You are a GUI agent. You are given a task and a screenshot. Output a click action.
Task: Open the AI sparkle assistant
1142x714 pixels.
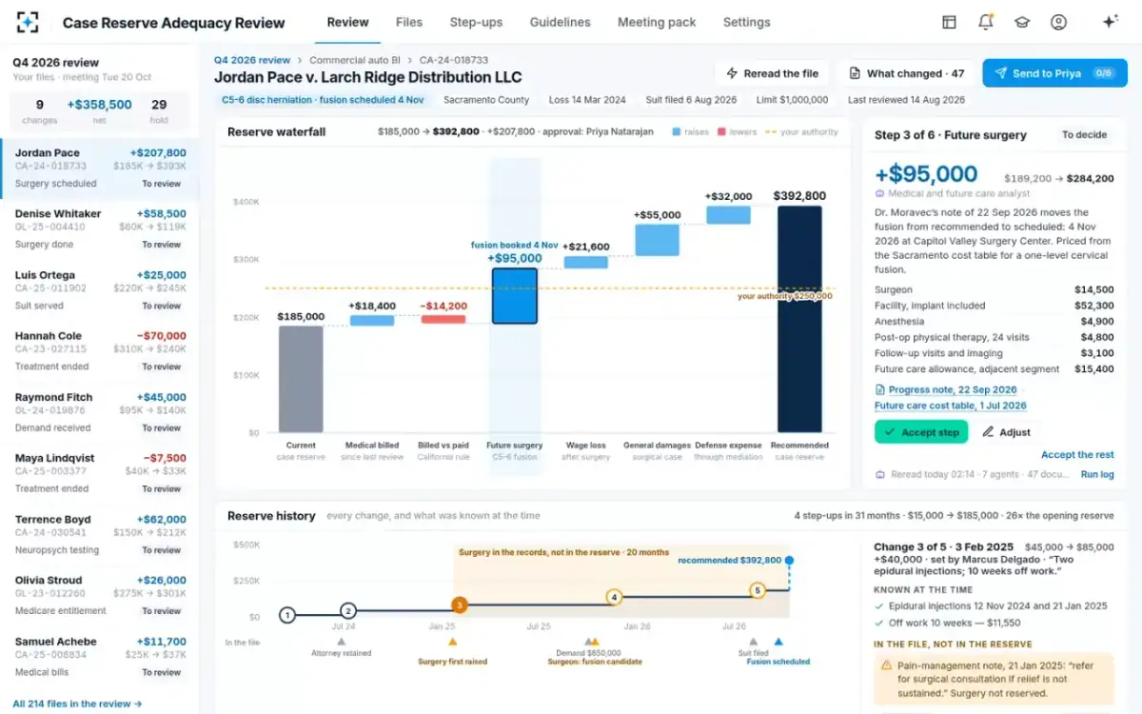[1110, 22]
